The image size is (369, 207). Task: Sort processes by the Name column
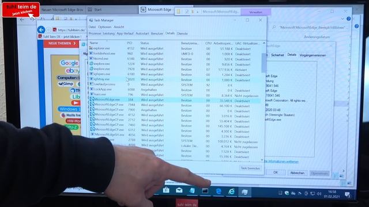tap(93, 43)
